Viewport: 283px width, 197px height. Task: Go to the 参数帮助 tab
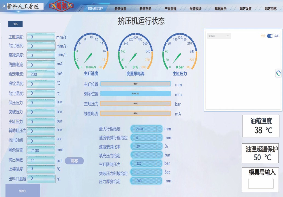pyautogui.click(x=145, y=8)
